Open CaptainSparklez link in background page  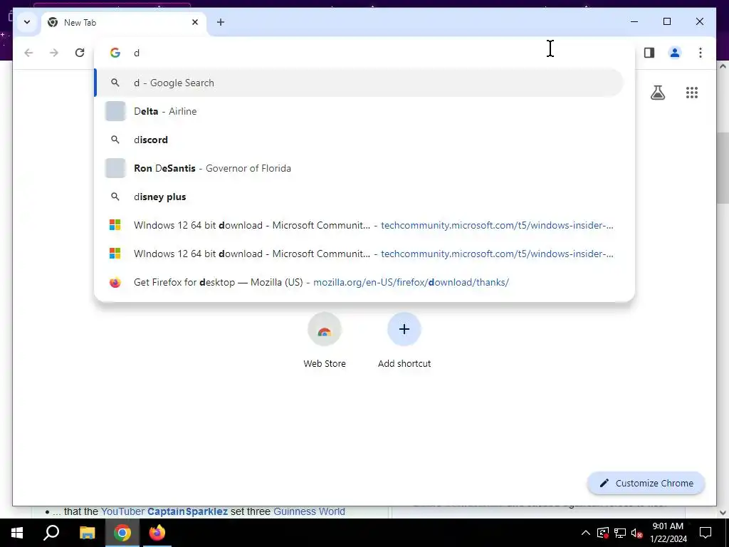(187, 511)
